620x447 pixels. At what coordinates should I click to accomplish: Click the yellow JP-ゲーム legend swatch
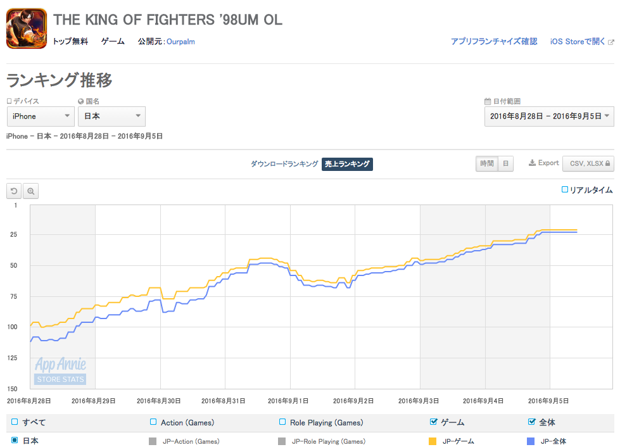pyautogui.click(x=433, y=441)
